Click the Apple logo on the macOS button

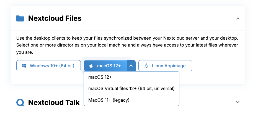[x=91, y=66]
